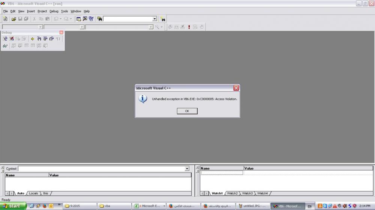Click the Run to Cursor debug icon

tap(58, 39)
